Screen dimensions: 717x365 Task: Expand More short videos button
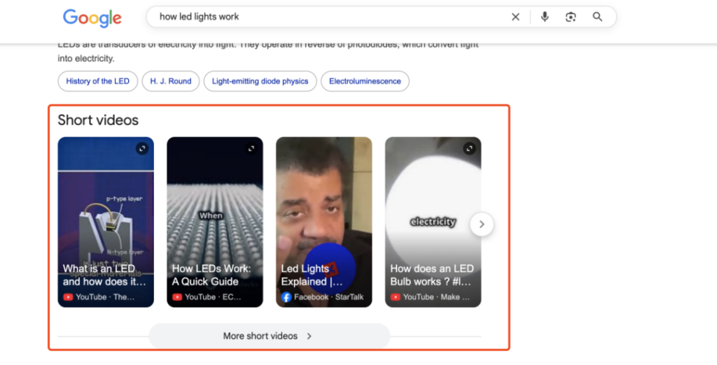point(269,336)
